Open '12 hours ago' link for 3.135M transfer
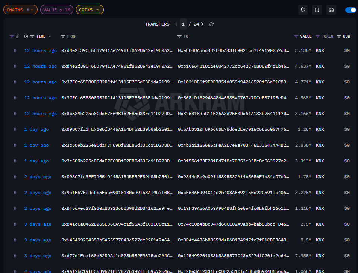This screenshot has height=273, width=358. (40, 50)
